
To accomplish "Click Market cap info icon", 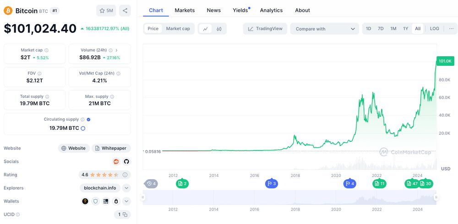I will pyautogui.click(x=46, y=50).
